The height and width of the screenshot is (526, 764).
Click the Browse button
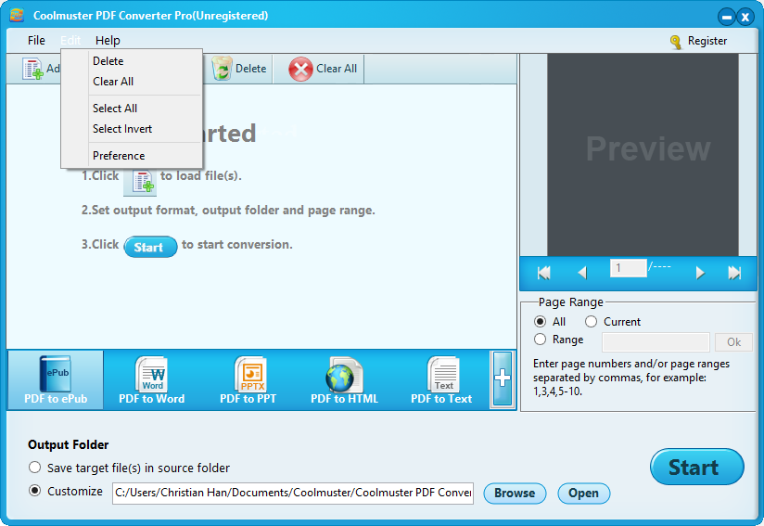[515, 493]
